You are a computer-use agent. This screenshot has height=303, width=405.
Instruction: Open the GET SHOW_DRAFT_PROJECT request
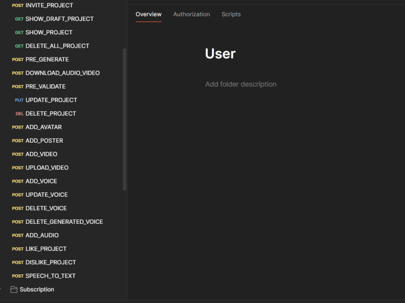point(54,19)
